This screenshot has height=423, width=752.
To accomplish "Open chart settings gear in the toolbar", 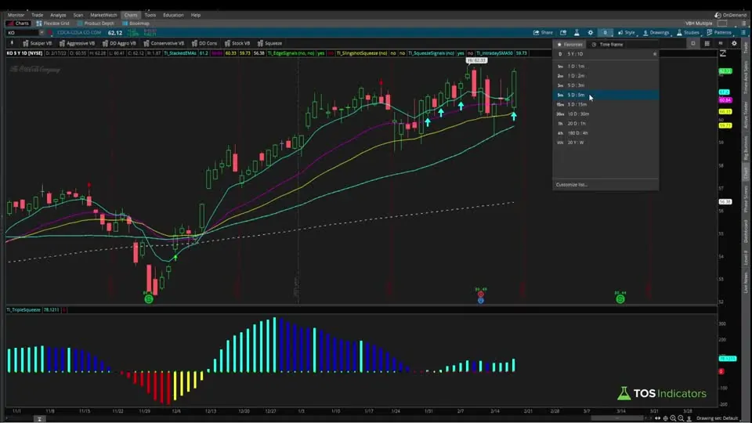I will (x=591, y=33).
